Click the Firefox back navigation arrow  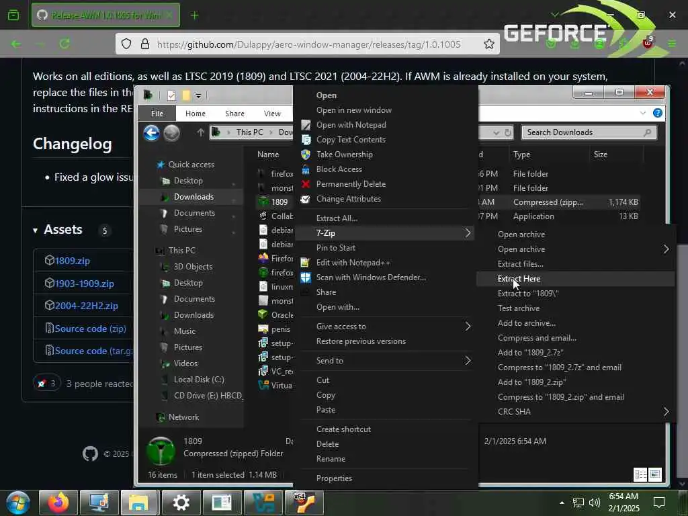pos(16,44)
